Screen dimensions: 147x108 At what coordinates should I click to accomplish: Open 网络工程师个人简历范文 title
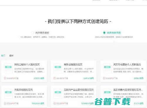point(27,64)
